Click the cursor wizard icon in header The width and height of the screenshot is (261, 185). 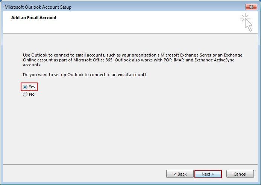tap(246, 22)
